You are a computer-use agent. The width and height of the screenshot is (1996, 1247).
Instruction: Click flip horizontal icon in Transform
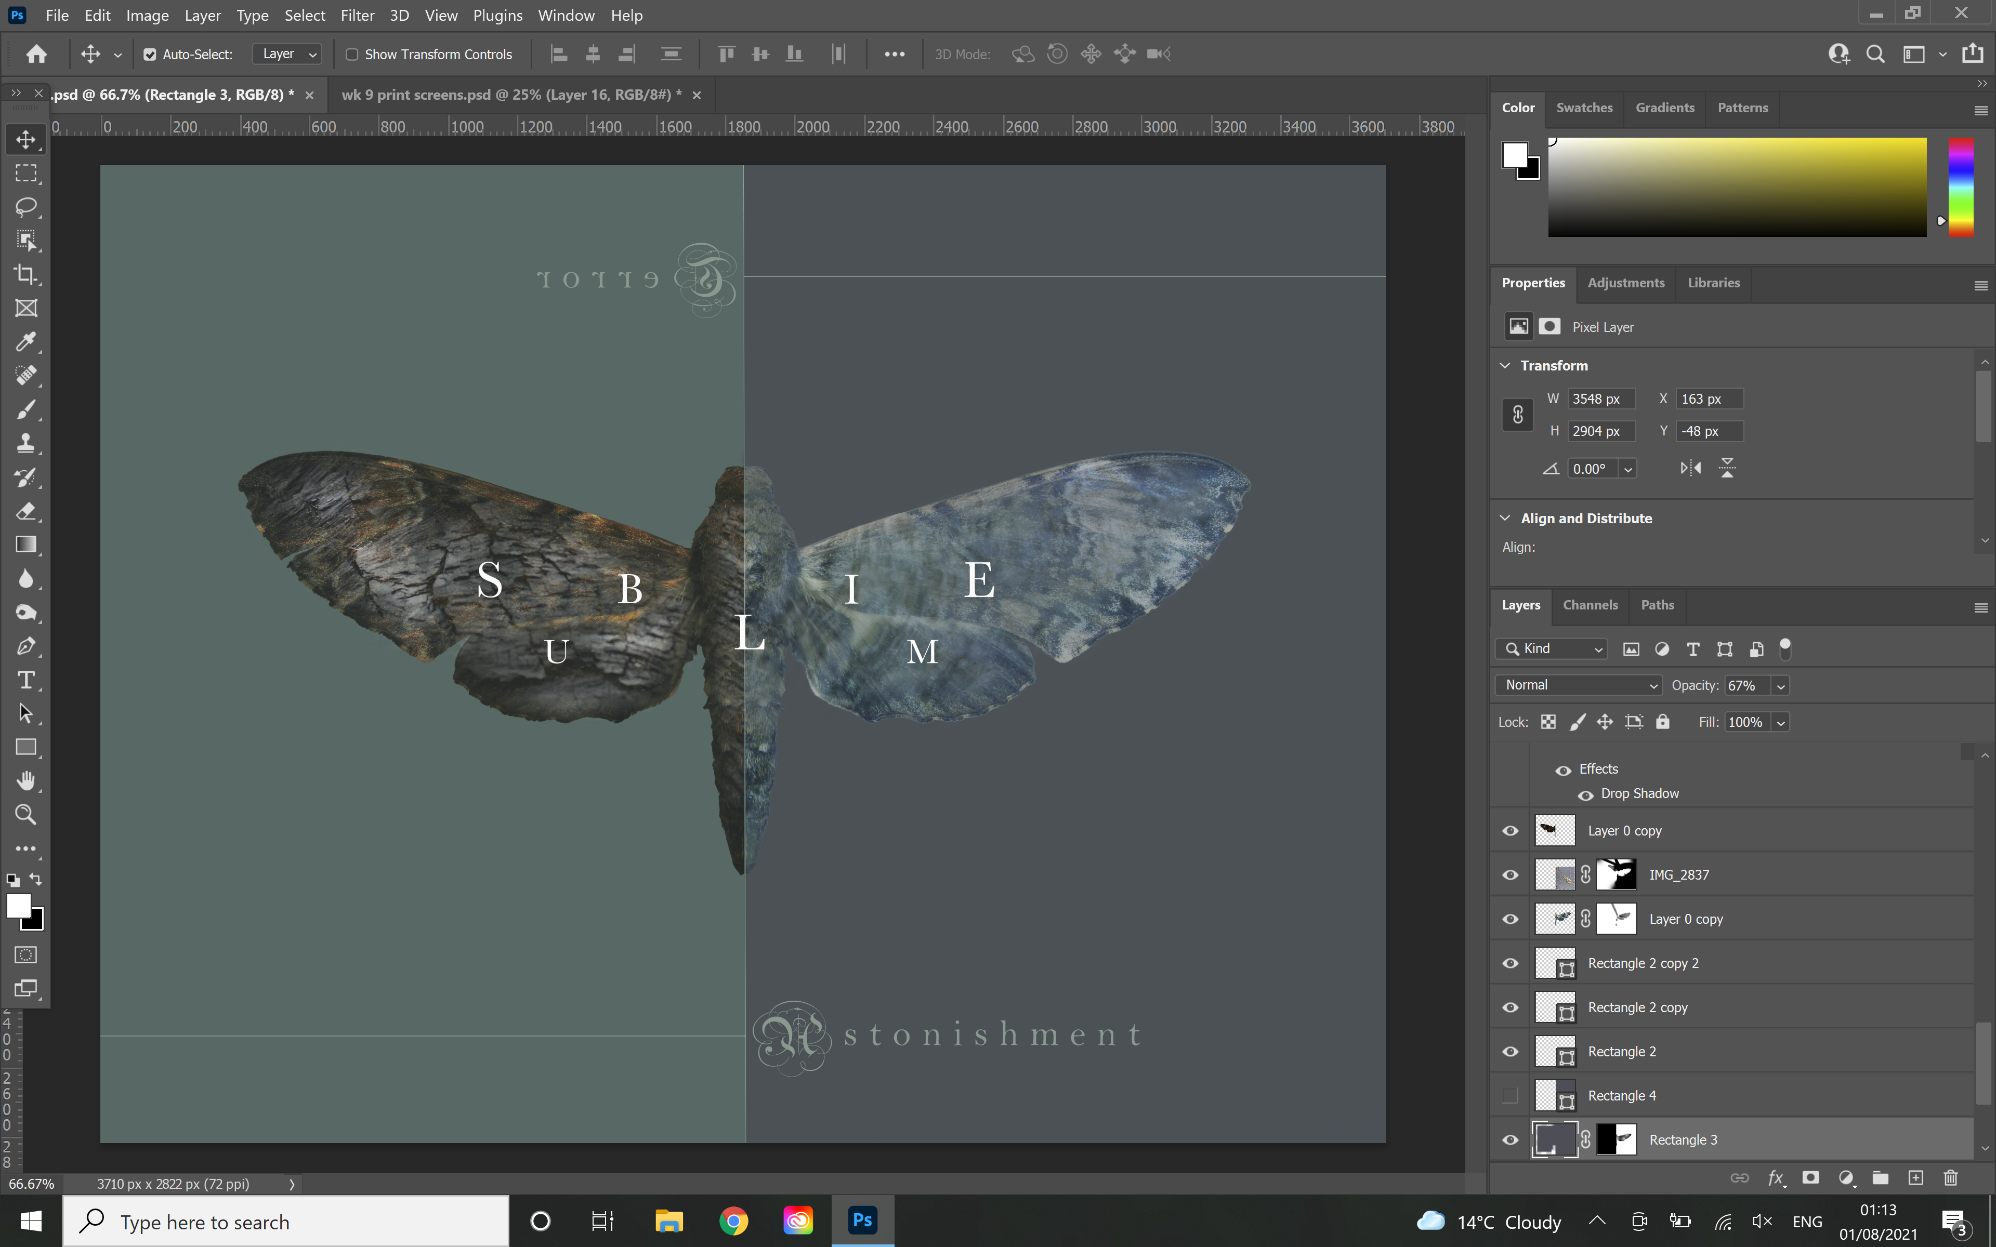point(1690,469)
